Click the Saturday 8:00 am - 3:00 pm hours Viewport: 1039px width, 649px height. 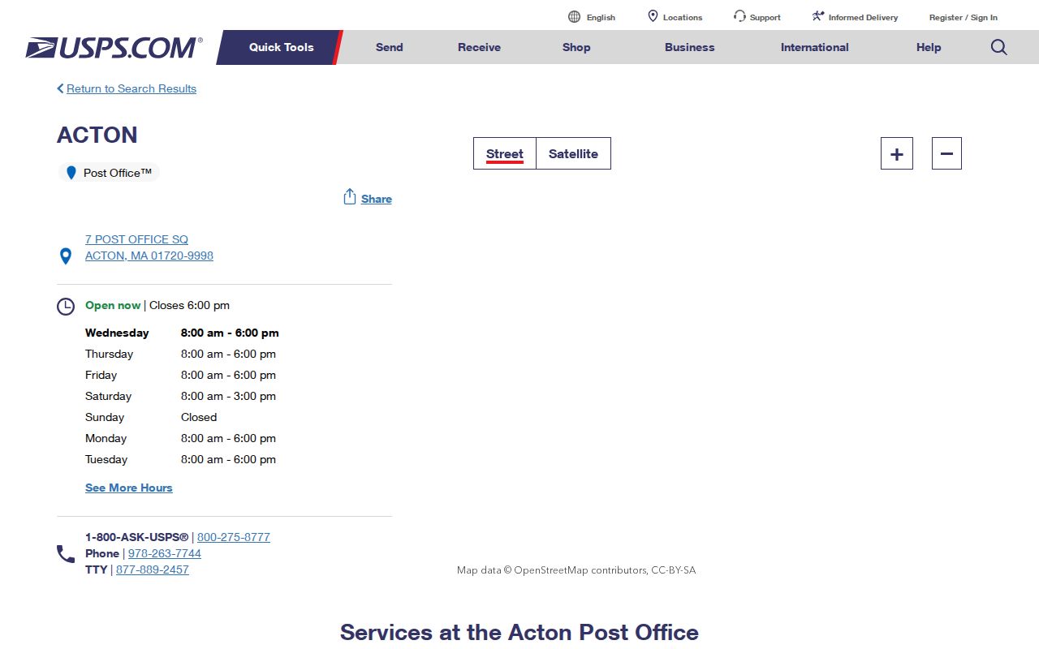(228, 396)
